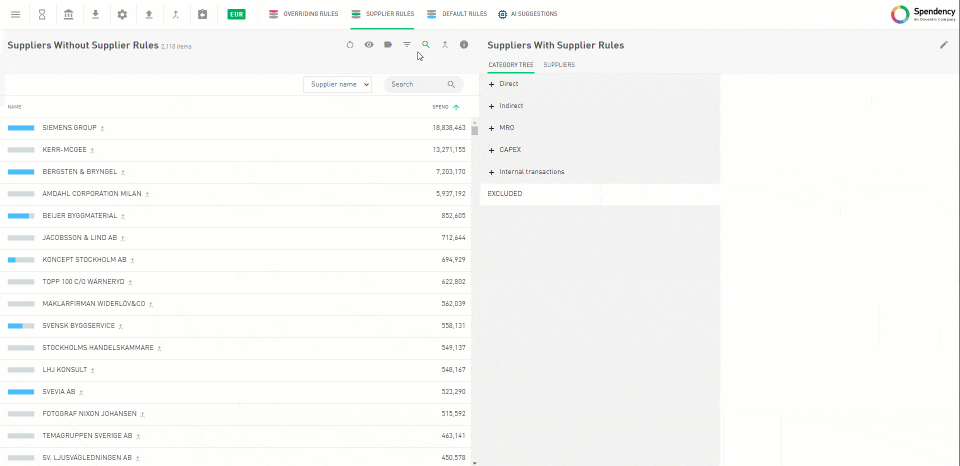Toggle the filter list icon
Image resolution: width=960 pixels, height=466 pixels.
pos(407,45)
